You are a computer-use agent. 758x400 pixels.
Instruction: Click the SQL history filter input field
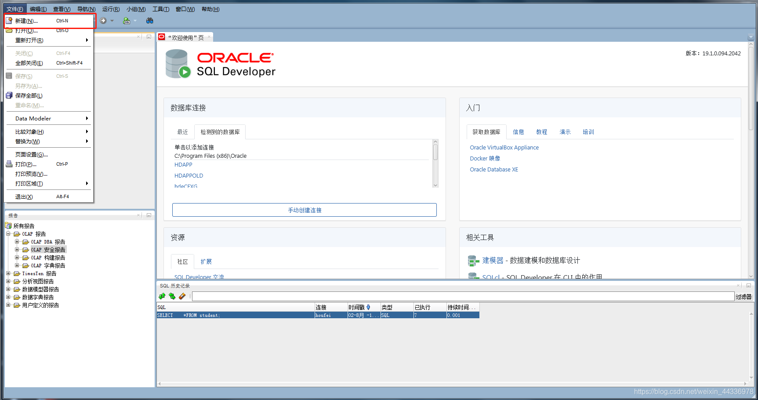463,296
